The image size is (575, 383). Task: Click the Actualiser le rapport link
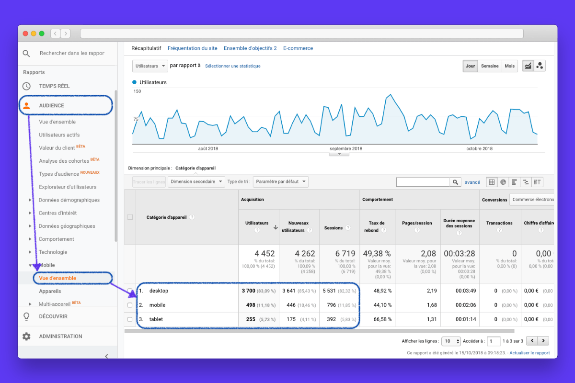pos(529,352)
